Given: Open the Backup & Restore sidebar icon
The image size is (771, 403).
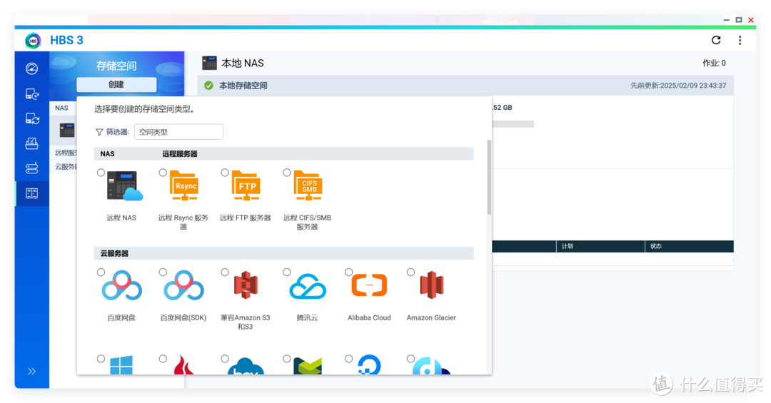Looking at the screenshot, I should pyautogui.click(x=31, y=93).
